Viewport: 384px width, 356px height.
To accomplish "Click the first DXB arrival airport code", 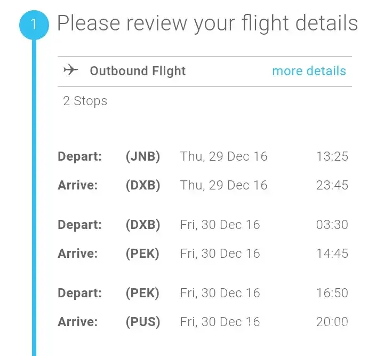I will 143,185.
